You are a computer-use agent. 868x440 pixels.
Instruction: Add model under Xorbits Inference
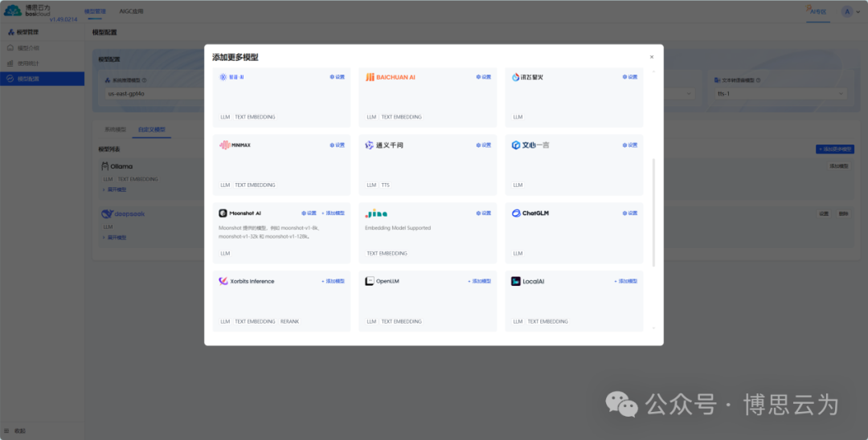pyautogui.click(x=334, y=281)
